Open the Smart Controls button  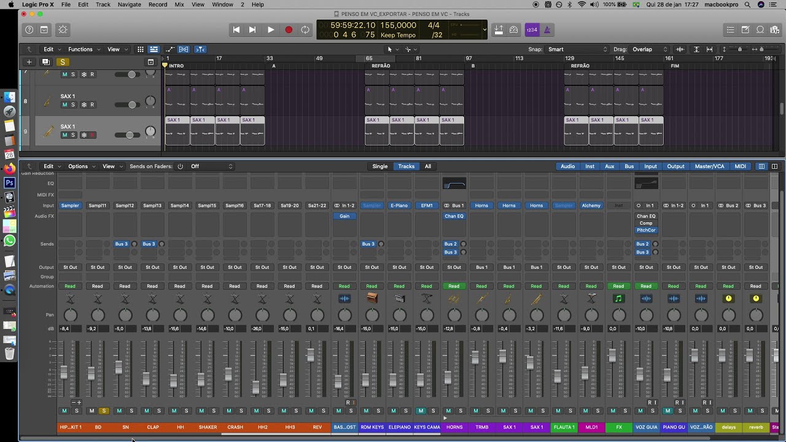[63, 29]
